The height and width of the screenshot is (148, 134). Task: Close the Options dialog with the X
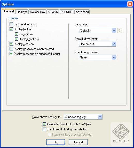coord(130,4)
